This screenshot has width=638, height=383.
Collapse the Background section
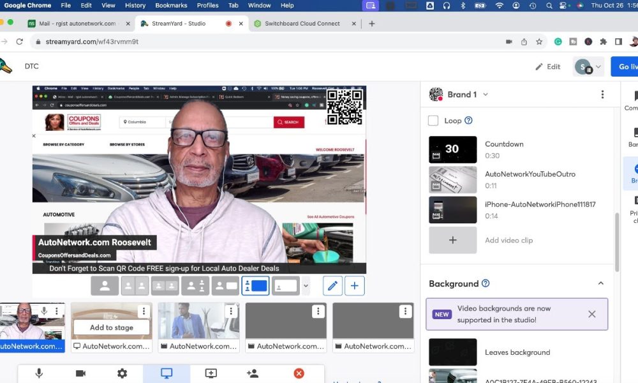coord(600,283)
